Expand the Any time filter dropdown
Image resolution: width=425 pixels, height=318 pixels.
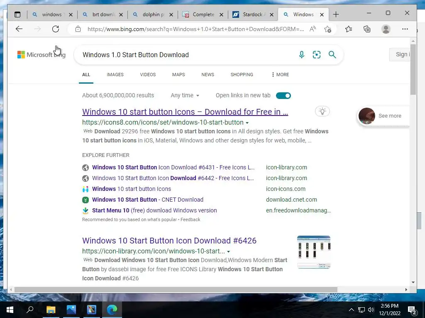[185, 96]
